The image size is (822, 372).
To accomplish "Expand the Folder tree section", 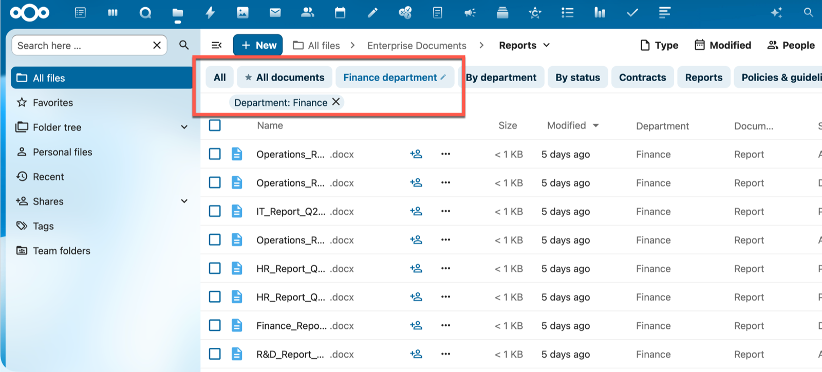I will click(x=184, y=127).
